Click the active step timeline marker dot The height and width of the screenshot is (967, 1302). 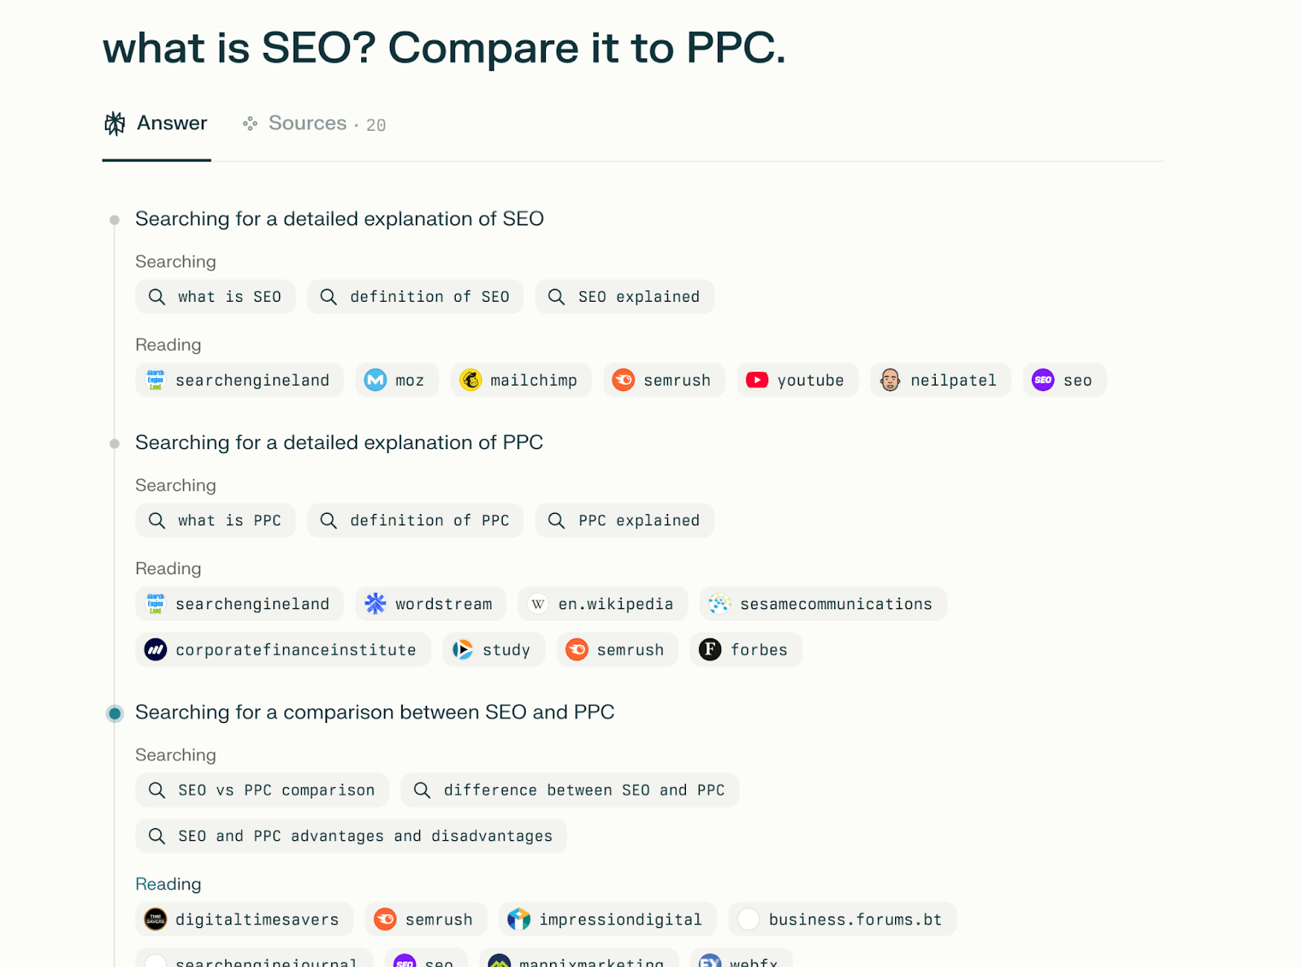(115, 713)
